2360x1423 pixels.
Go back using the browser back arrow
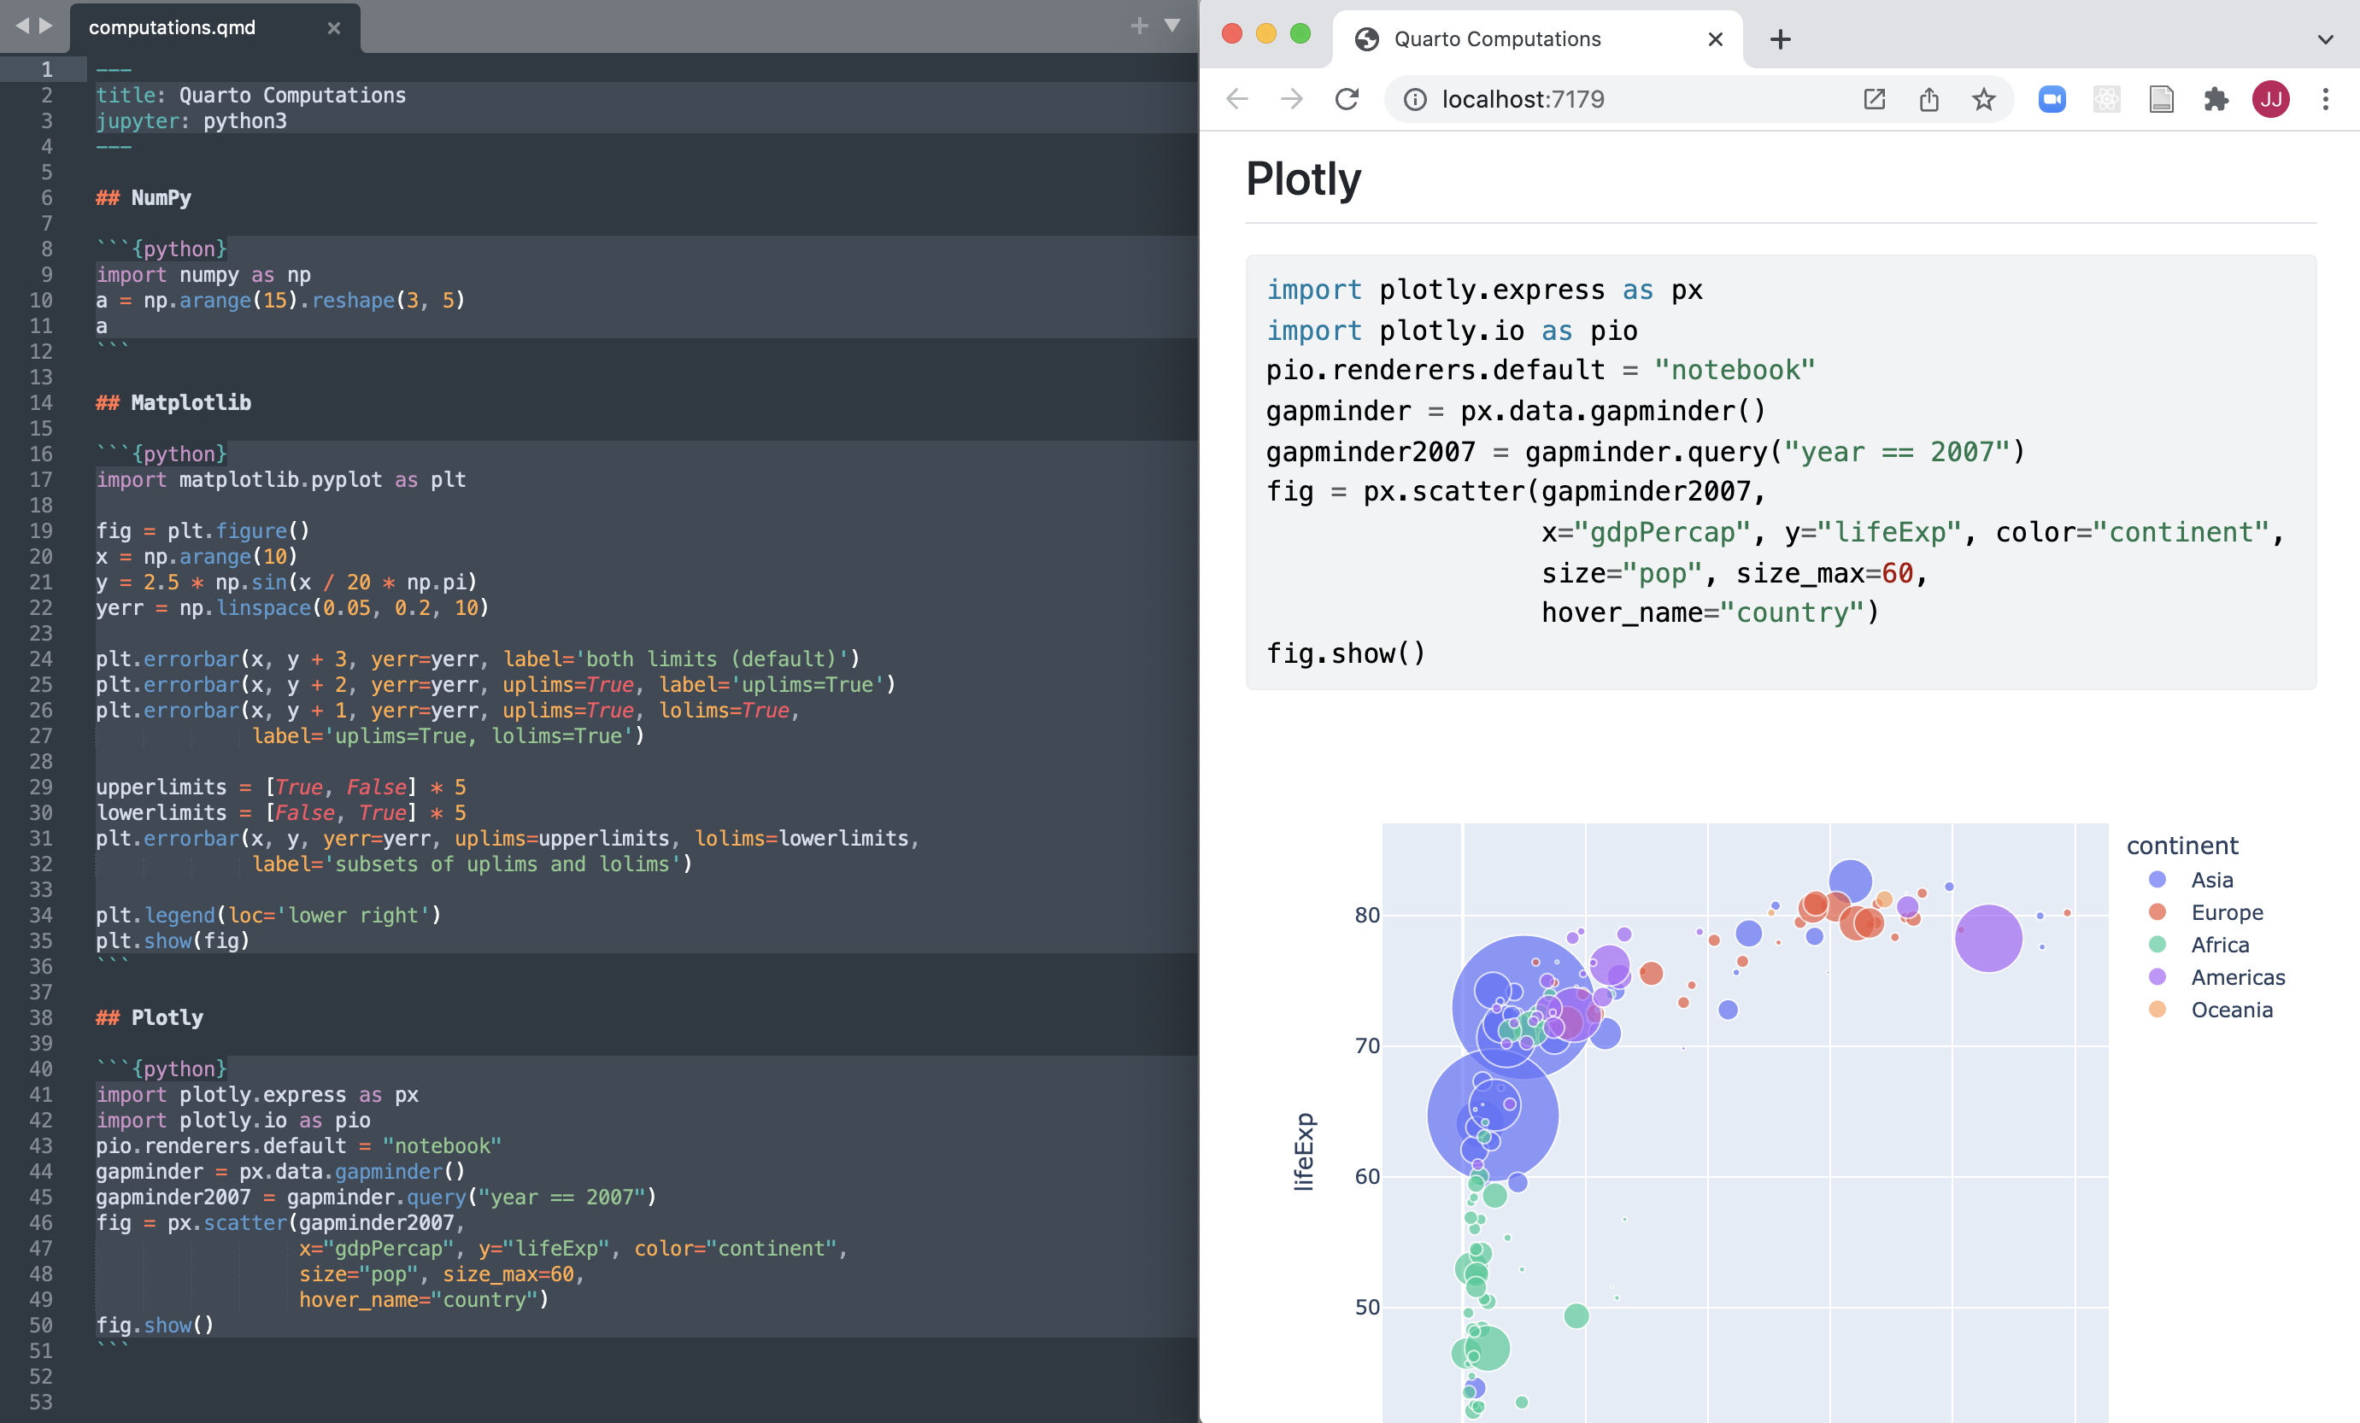1237,98
